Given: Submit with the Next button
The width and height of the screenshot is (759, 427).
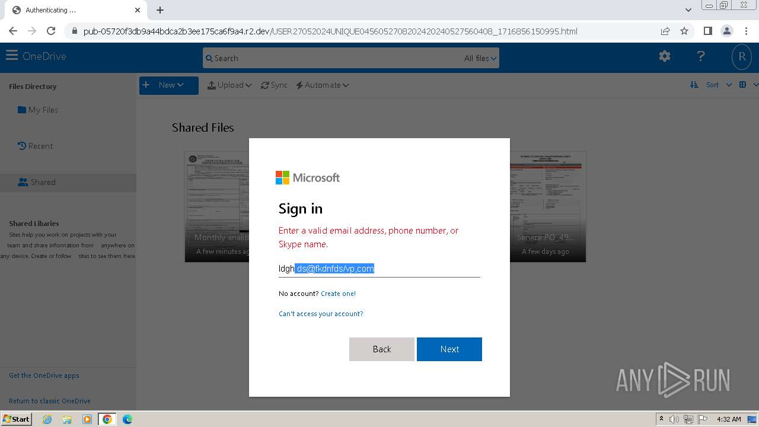Looking at the screenshot, I should coord(449,349).
